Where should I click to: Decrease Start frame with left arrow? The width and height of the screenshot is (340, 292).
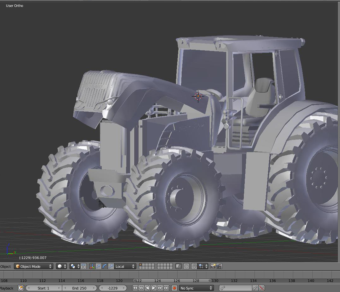(29, 288)
